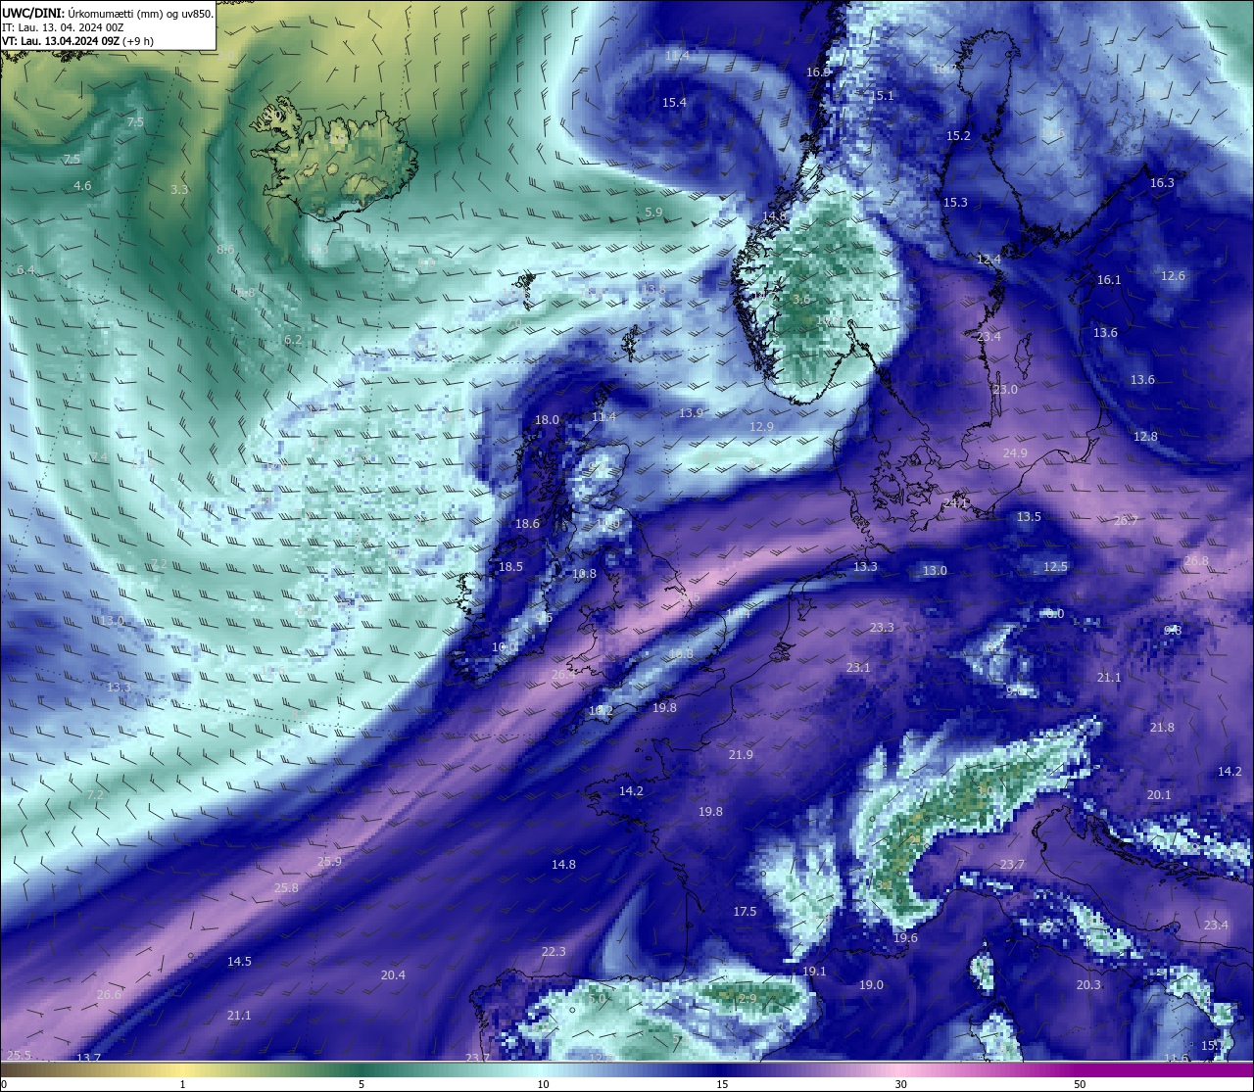Click the map value 22.3
1254x1092 pixels.
554,952
